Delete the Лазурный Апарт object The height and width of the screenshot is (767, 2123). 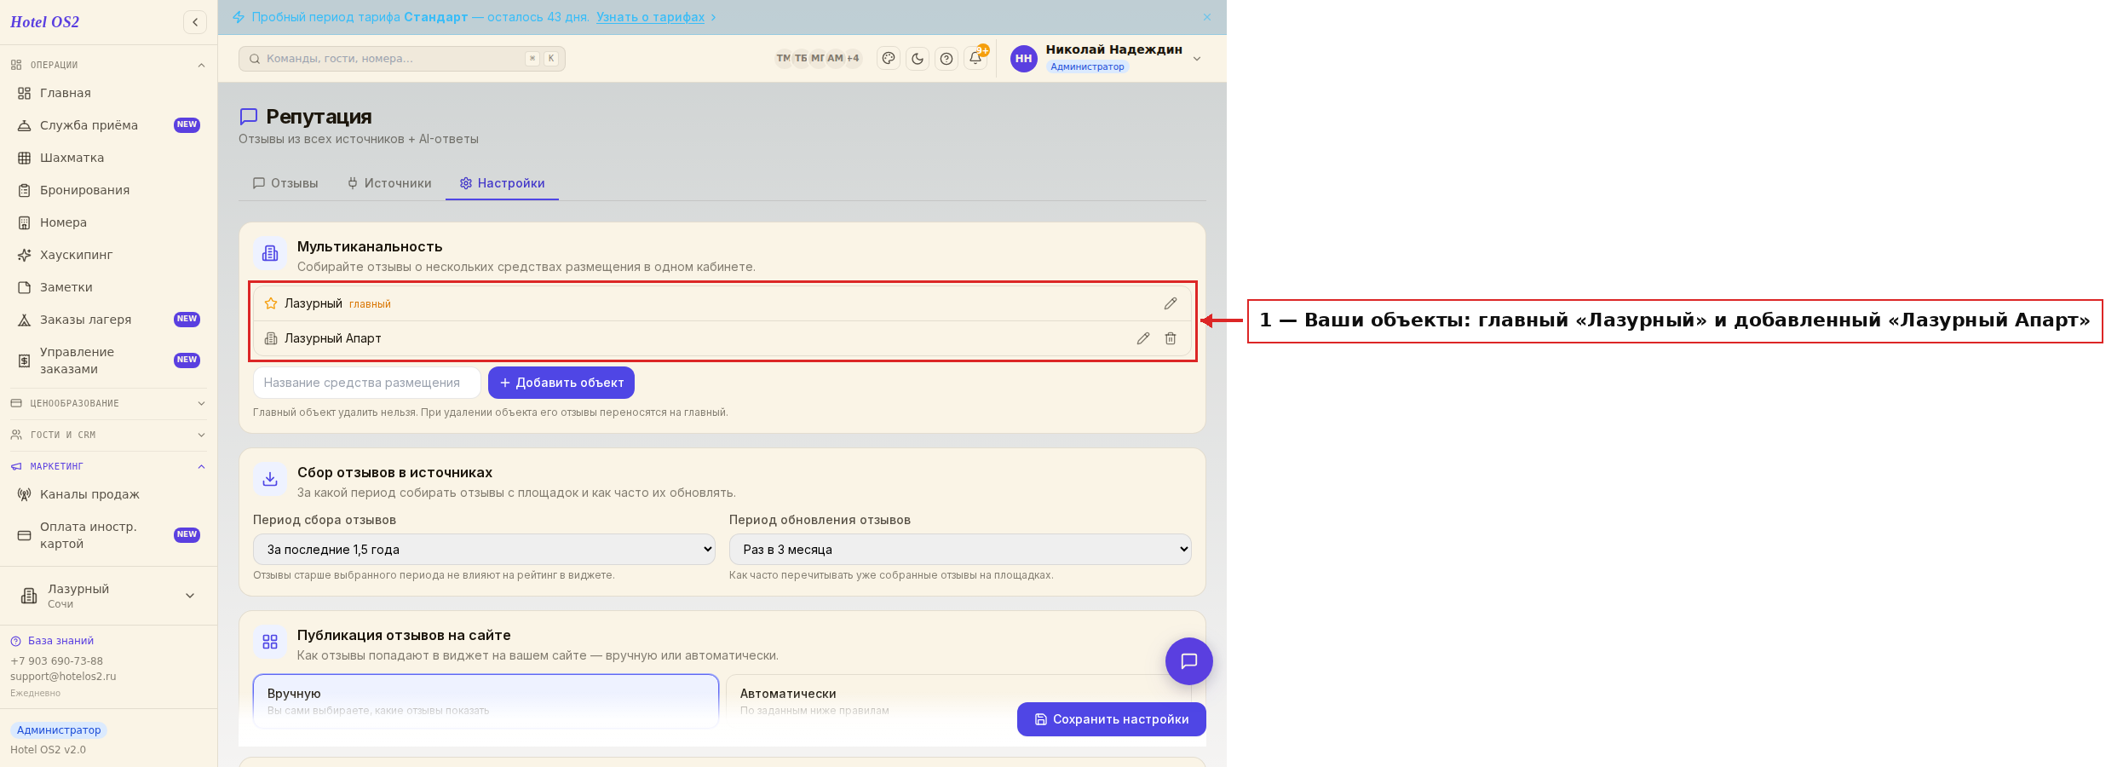(1171, 338)
